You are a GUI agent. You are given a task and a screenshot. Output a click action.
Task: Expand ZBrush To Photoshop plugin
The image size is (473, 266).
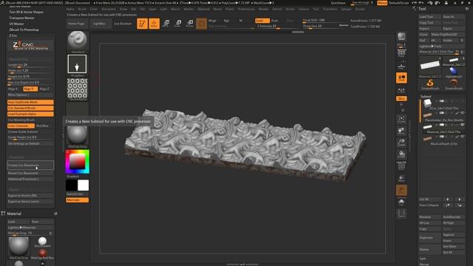(x=24, y=30)
